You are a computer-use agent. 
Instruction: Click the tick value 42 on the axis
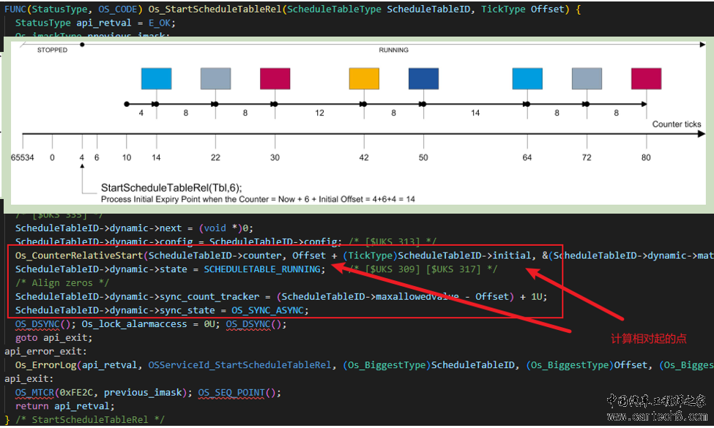coord(364,157)
